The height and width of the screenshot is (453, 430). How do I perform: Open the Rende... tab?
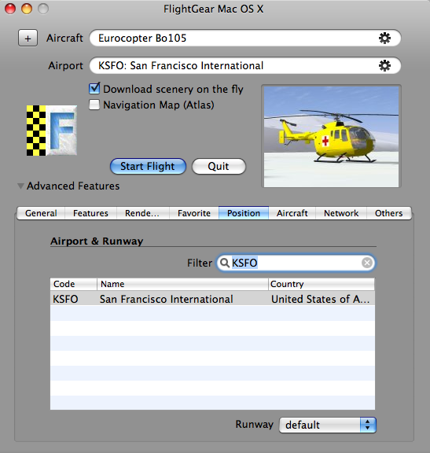point(142,213)
